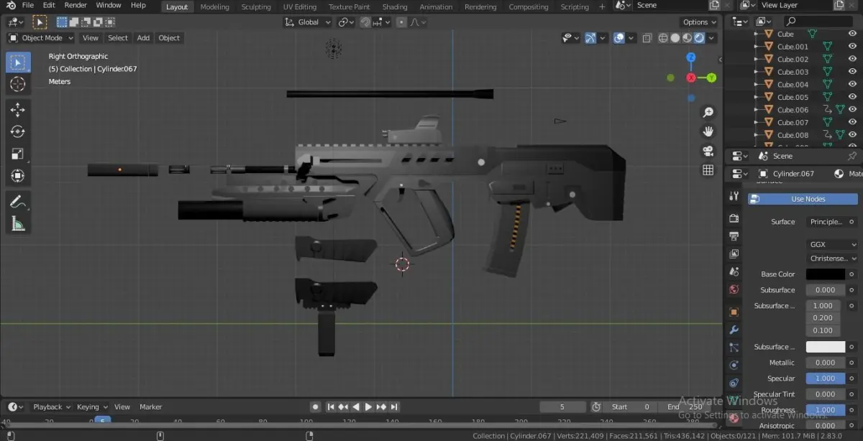Switch perspective/orthographic with grid icon
This screenshot has width=863, height=441.
(x=708, y=170)
